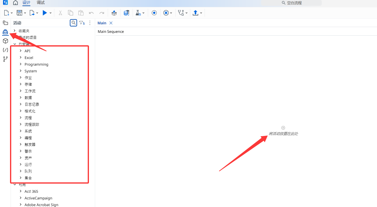Select the Activities panel sidebar icon
Viewport: 377px width, 207px height.
coord(5,32)
